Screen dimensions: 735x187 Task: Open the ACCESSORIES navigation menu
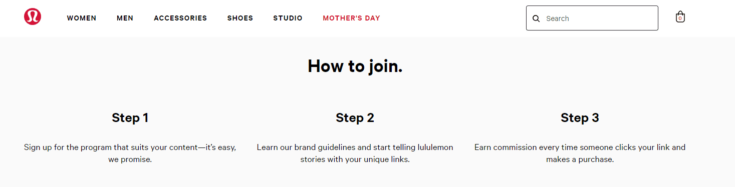180,18
